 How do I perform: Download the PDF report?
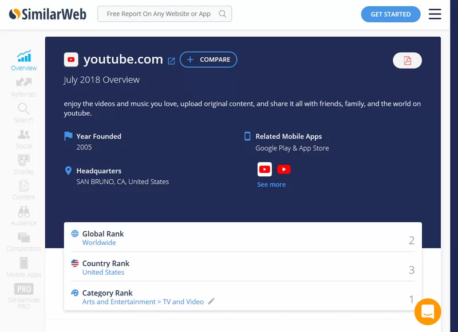[x=407, y=61]
